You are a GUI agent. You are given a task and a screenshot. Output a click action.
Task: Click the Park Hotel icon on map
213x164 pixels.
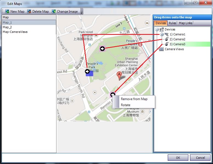click(x=96, y=36)
